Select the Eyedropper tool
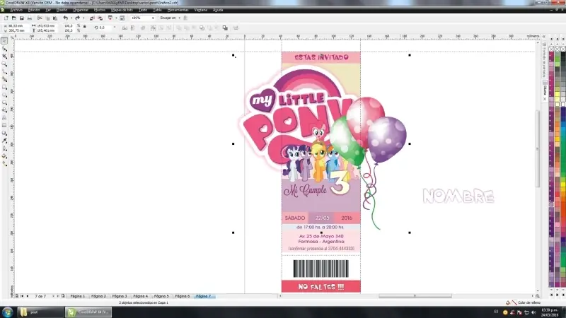Image resolution: width=566 pixels, height=318 pixels. [x=4, y=141]
